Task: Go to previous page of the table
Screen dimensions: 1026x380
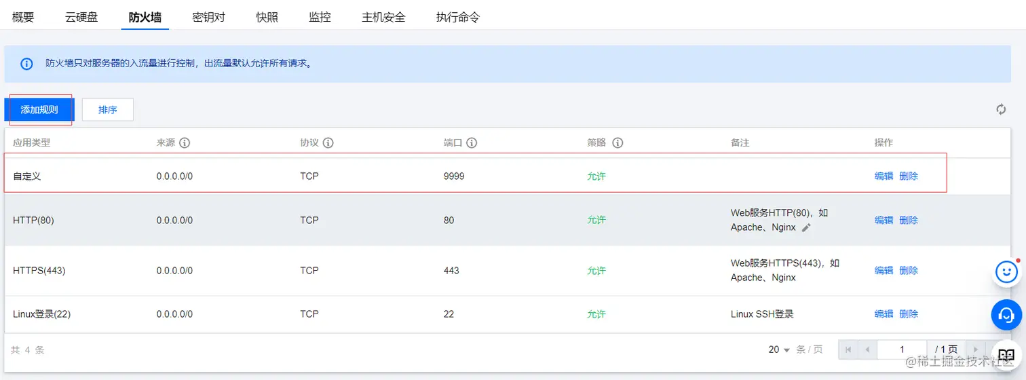Action: [x=867, y=349]
